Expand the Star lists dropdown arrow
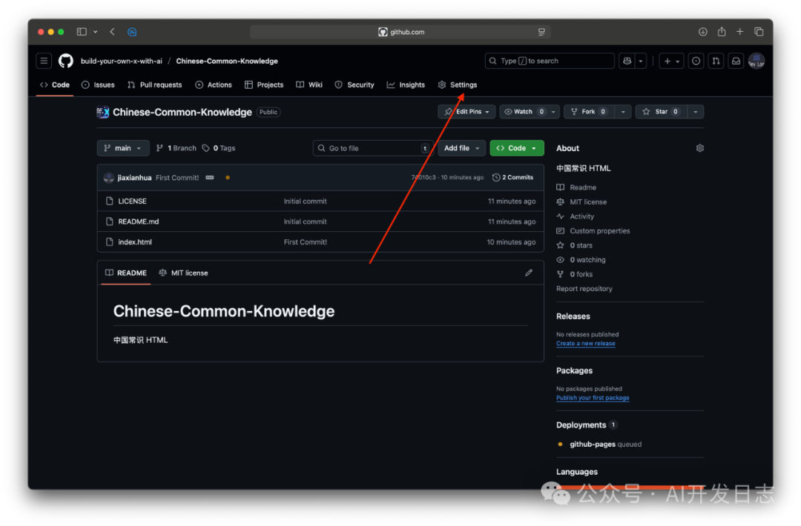The height and width of the screenshot is (526, 801). 695,112
